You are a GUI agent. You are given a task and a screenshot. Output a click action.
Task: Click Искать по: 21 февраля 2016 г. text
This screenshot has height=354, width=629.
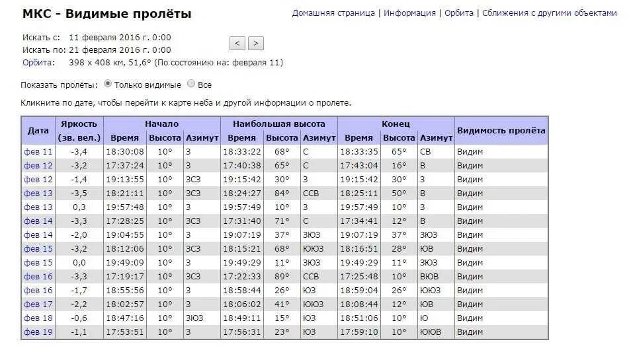coord(97,50)
